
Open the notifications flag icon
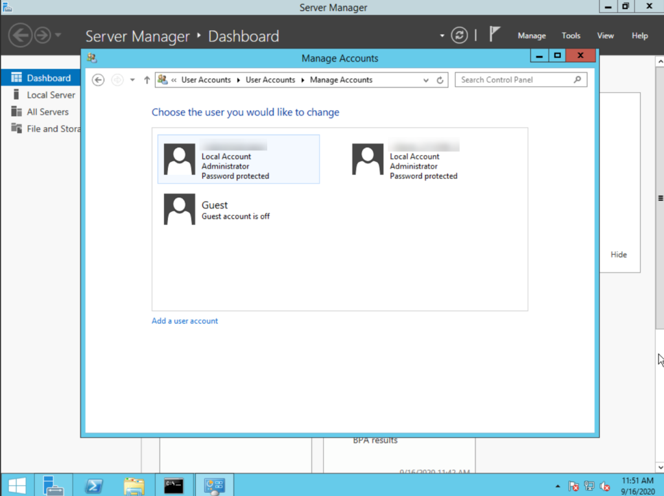[x=494, y=34]
